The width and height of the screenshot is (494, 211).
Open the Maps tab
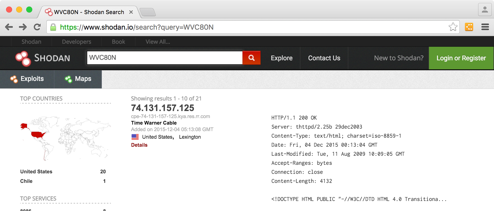(x=78, y=79)
